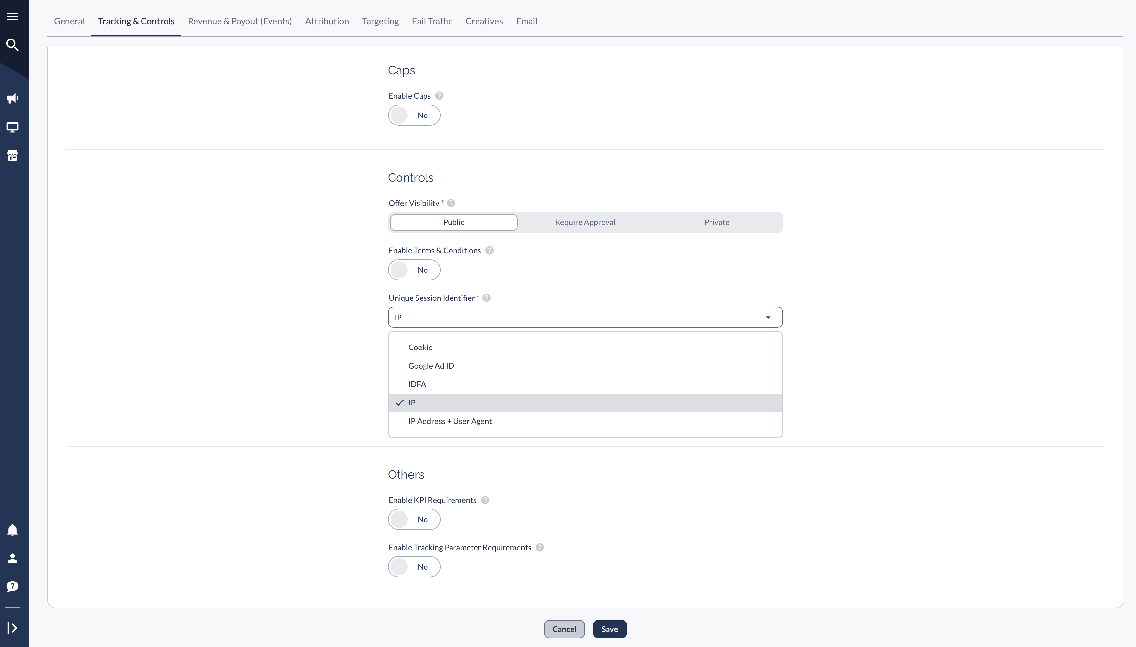Switch to Revenue & Payout (Events) tab
The height and width of the screenshot is (647, 1136).
(x=240, y=21)
